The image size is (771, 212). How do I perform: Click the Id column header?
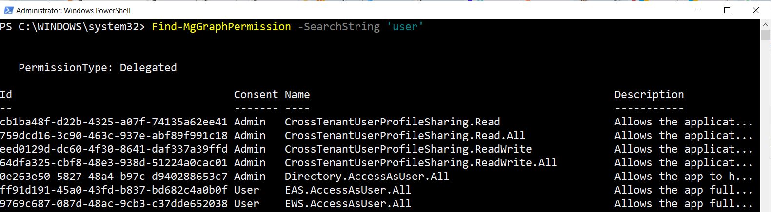pos(6,95)
